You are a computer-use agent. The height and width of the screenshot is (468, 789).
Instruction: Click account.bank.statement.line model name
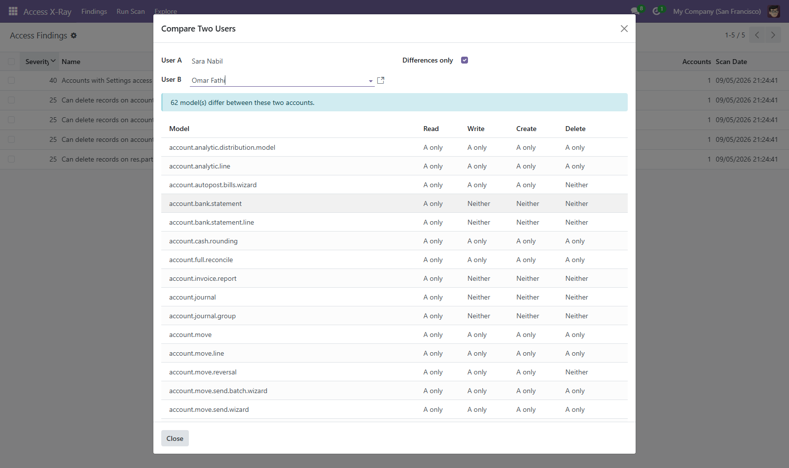[x=212, y=222]
